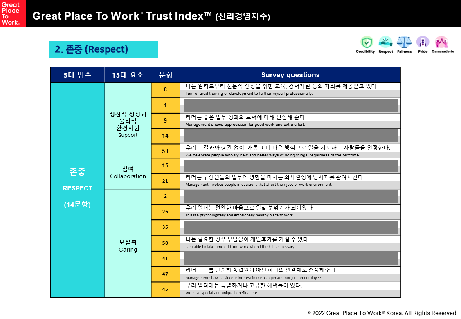Click the 보살핌 Caring element cell
Viewport: 461px width, 319px height.
click(x=128, y=246)
